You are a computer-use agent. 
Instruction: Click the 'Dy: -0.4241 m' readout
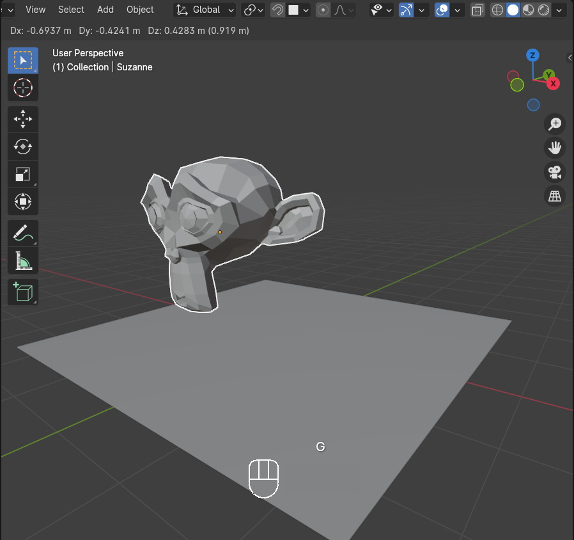tap(109, 31)
